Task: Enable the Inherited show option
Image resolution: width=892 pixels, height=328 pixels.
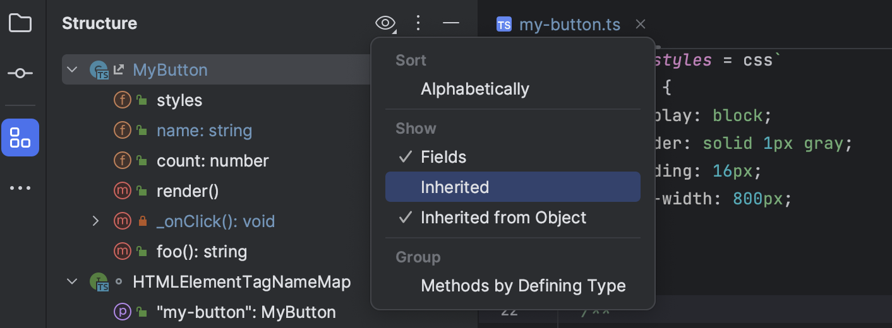Action: [x=455, y=187]
